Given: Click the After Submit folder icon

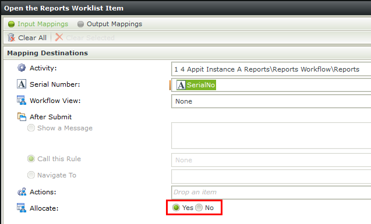Looking at the screenshot, I should coord(22,116).
